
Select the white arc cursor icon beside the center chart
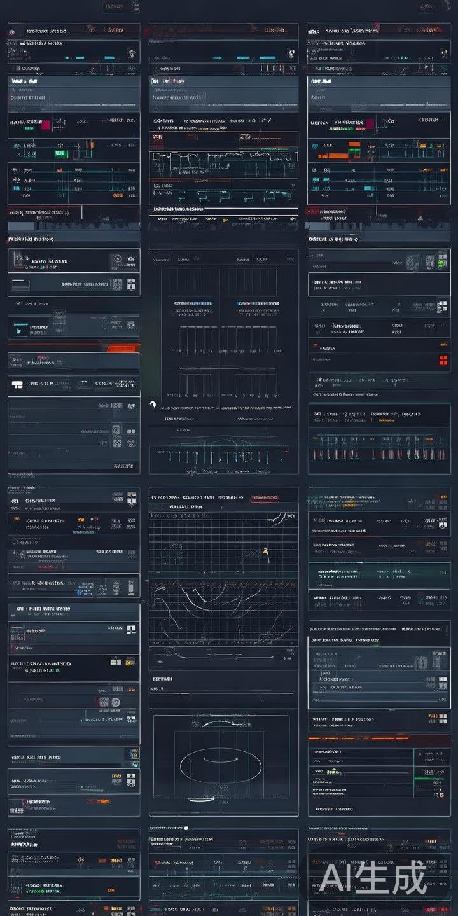point(153,404)
